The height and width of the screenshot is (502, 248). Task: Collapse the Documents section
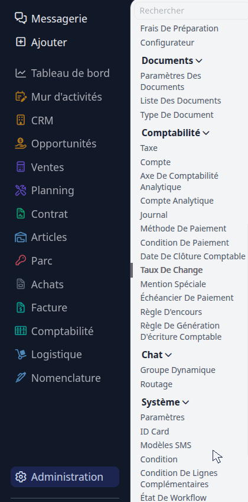coord(172,60)
